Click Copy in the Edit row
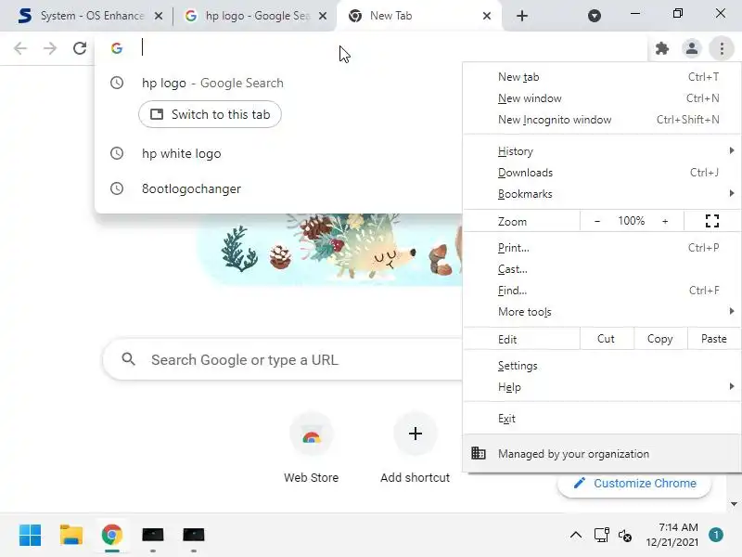Viewport: 742px width, 557px height. pos(660,339)
